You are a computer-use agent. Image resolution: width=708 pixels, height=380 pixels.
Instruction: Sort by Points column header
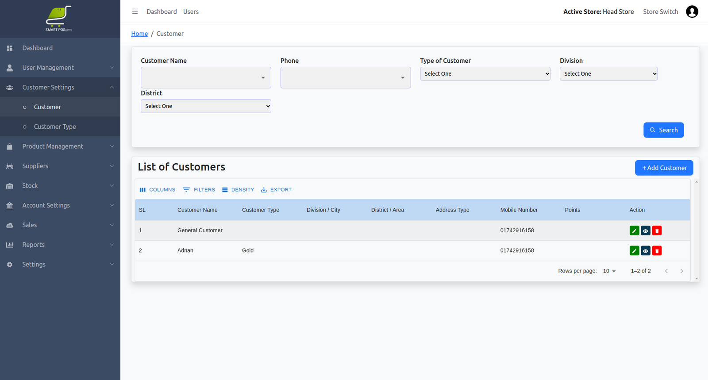pyautogui.click(x=572, y=210)
